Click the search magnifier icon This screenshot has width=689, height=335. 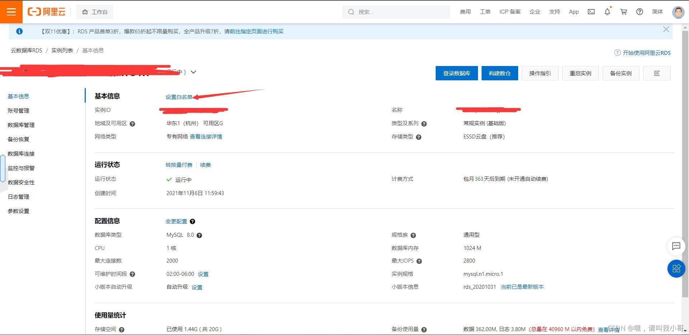point(351,12)
